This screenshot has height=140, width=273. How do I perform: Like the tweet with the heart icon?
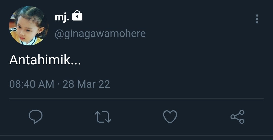pos(170,117)
